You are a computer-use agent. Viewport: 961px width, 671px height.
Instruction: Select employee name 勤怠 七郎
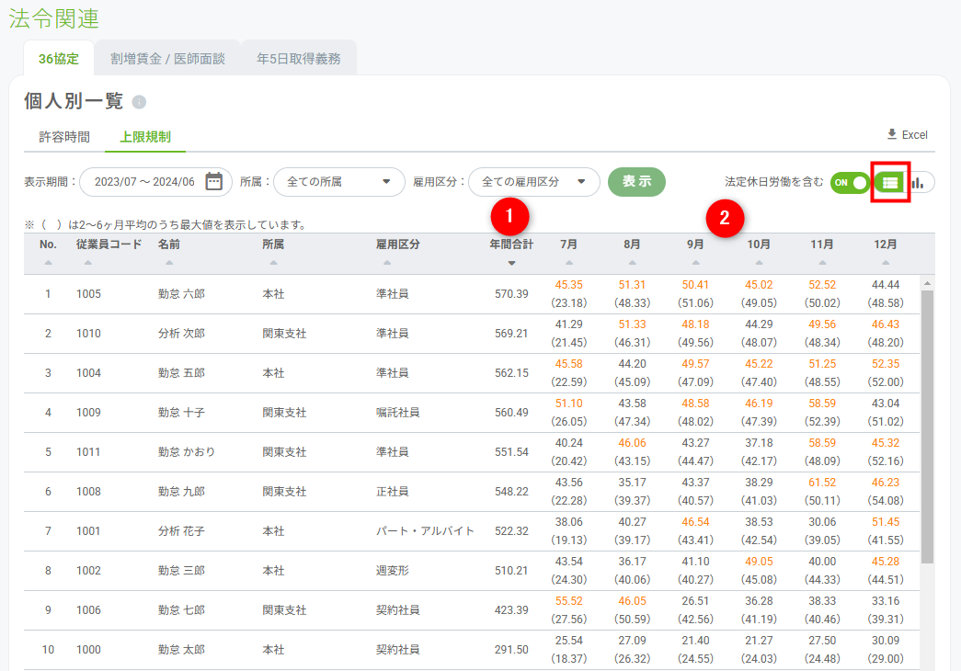(x=181, y=610)
